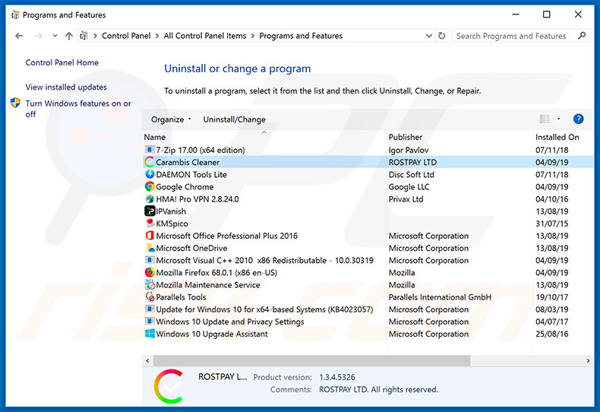Click the Mozilla Firefox icon
This screenshot has width=600, height=412.
[x=150, y=272]
